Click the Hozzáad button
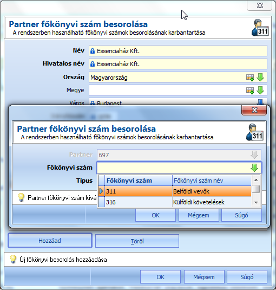The height and width of the screenshot is (290, 276). click(50, 241)
